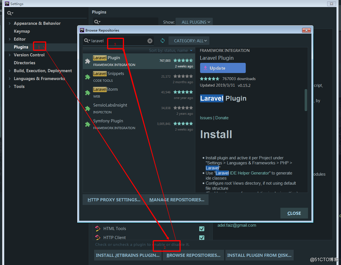Image resolution: width=341 pixels, height=265 pixels.
Task: Expand Appearance & Behavior settings
Action: (x=10, y=23)
